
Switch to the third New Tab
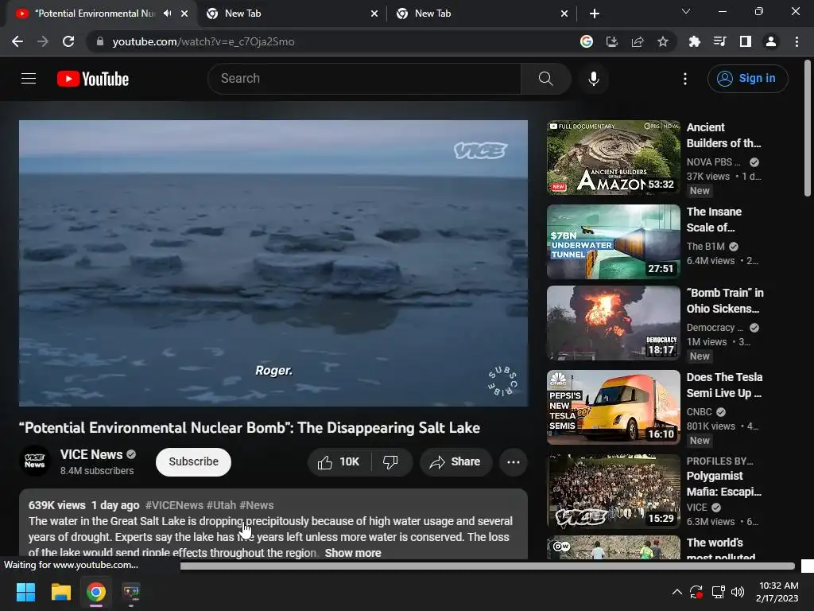click(482, 14)
